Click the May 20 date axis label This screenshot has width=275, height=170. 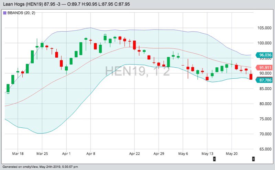tap(232, 153)
